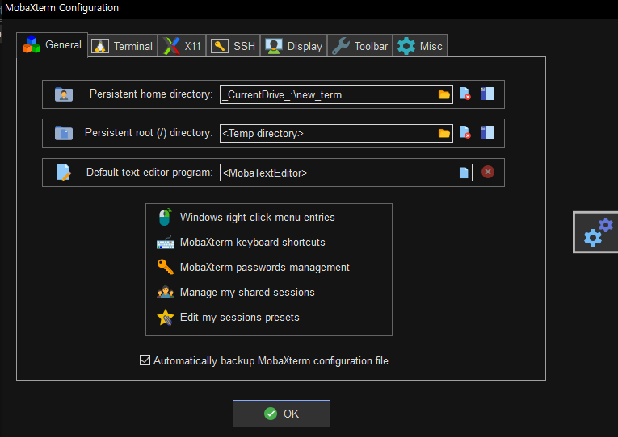The width and height of the screenshot is (618, 437).
Task: Reset persistent home directory with file-delete icon
Action: click(465, 94)
